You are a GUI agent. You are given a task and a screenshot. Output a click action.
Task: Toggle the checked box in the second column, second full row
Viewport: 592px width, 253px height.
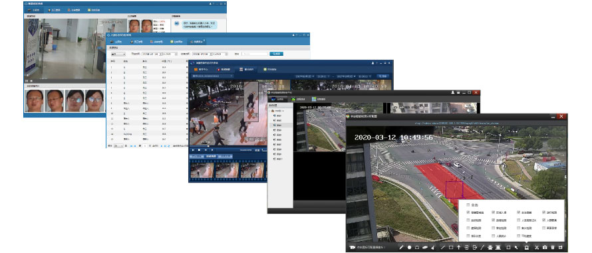tap(493, 220)
